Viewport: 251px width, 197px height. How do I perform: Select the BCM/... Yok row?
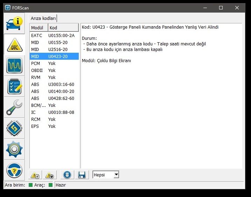point(54,105)
